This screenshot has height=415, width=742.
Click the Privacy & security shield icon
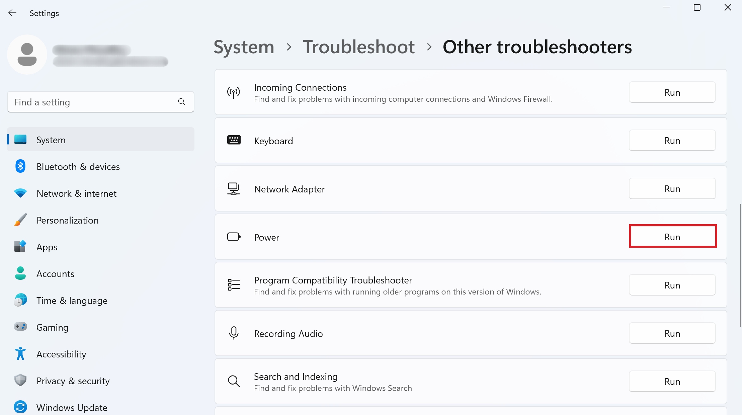coord(20,380)
